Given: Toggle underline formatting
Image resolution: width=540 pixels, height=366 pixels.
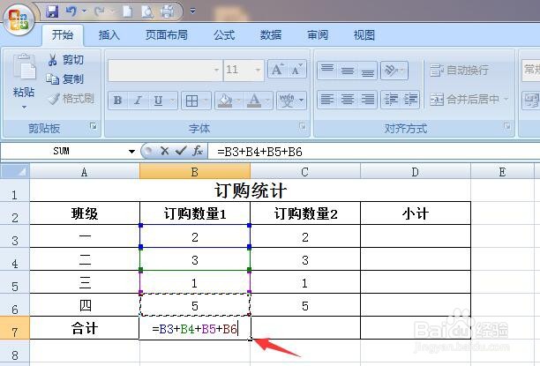Looking at the screenshot, I should pyautogui.click(x=158, y=101).
